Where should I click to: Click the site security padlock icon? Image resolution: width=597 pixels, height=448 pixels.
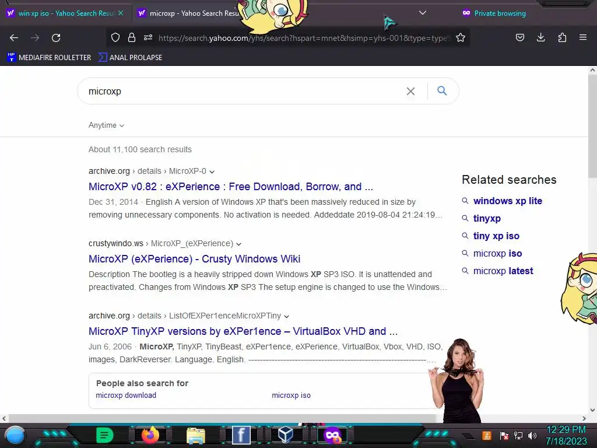tap(132, 37)
